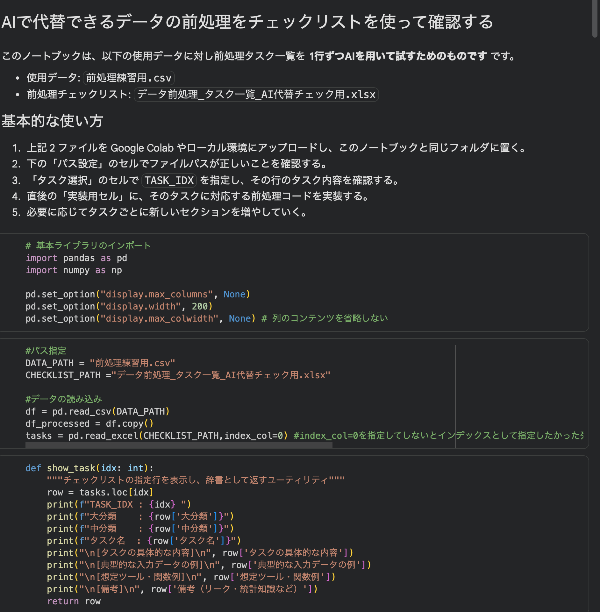
Task: Click the display.max_columns set_option line
Action: point(138,294)
